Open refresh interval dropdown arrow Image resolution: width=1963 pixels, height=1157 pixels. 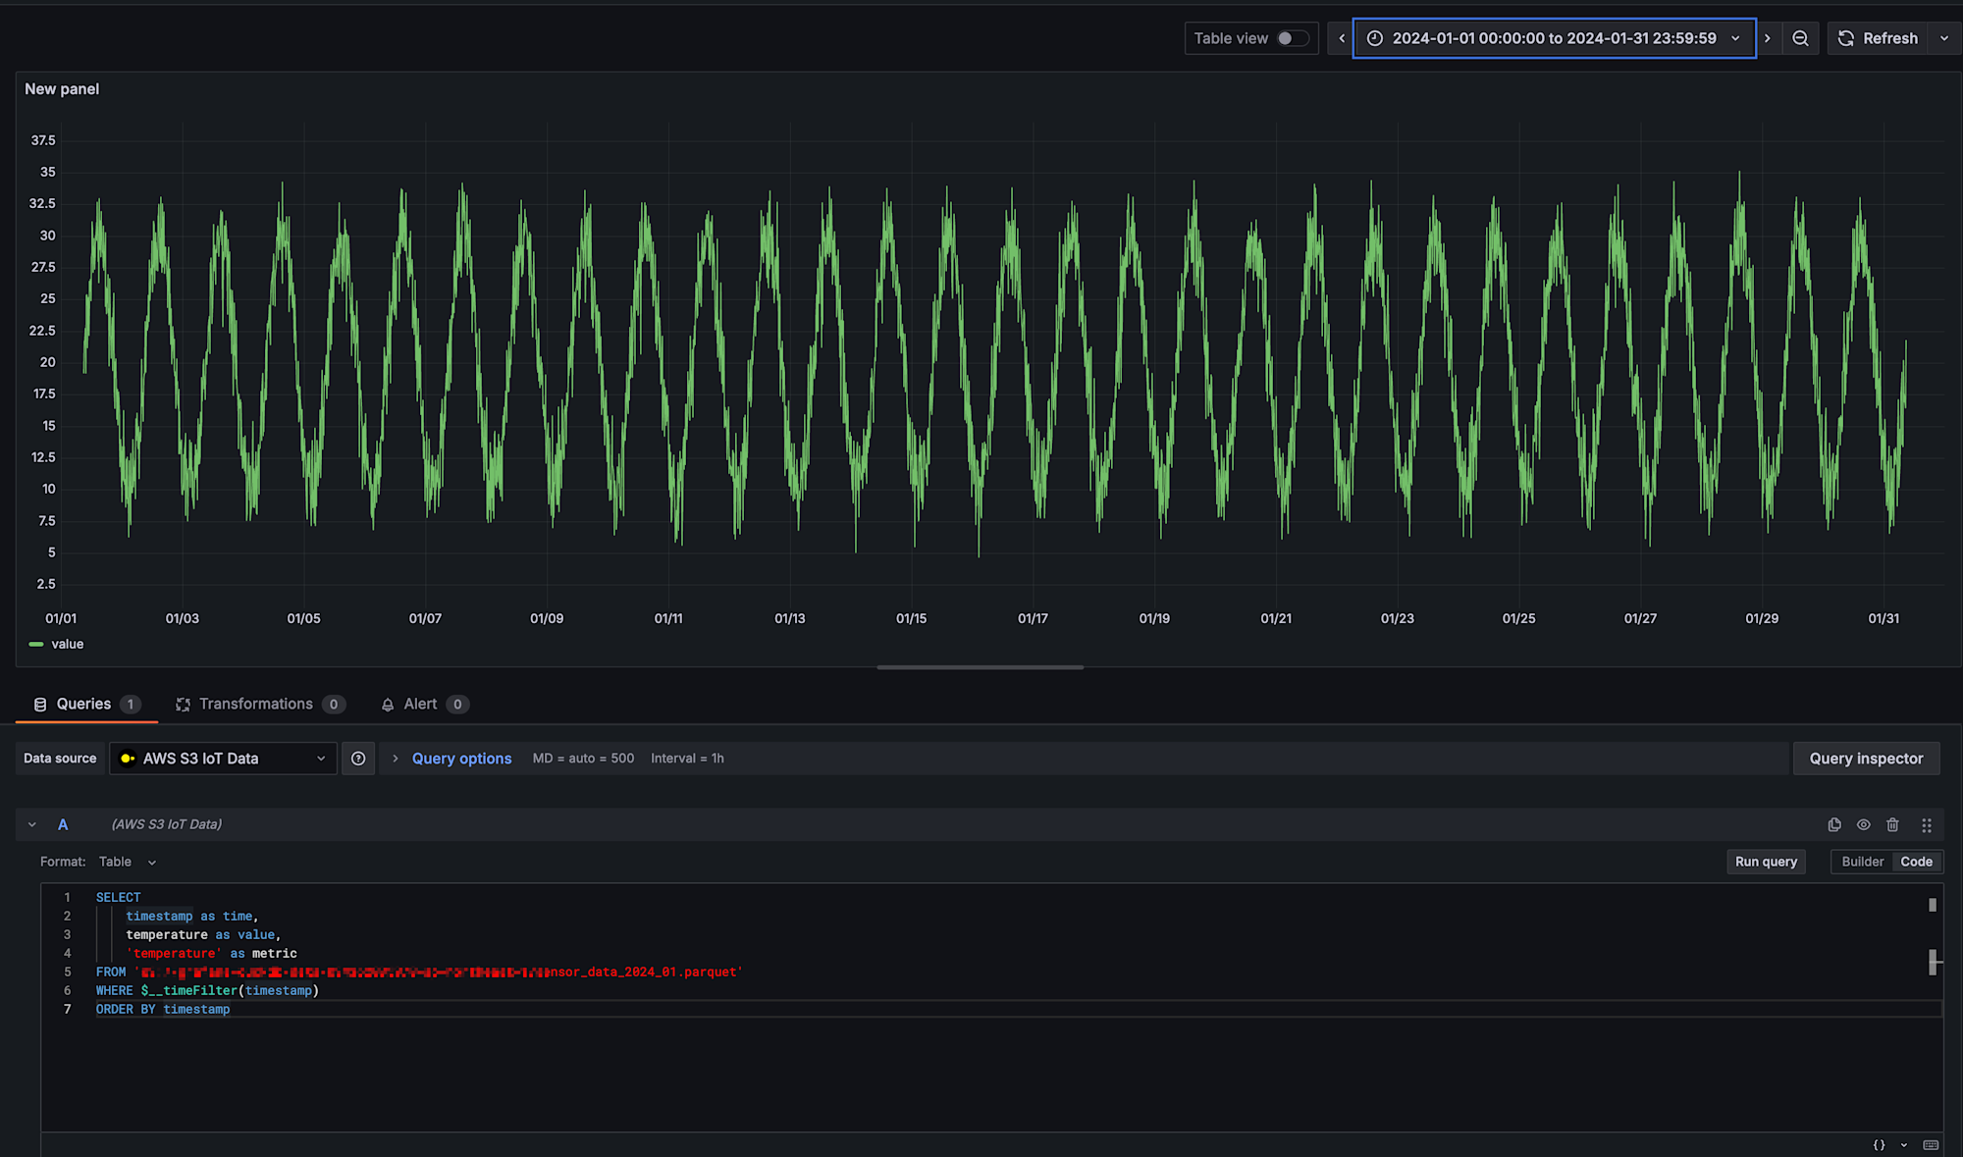[1944, 38]
